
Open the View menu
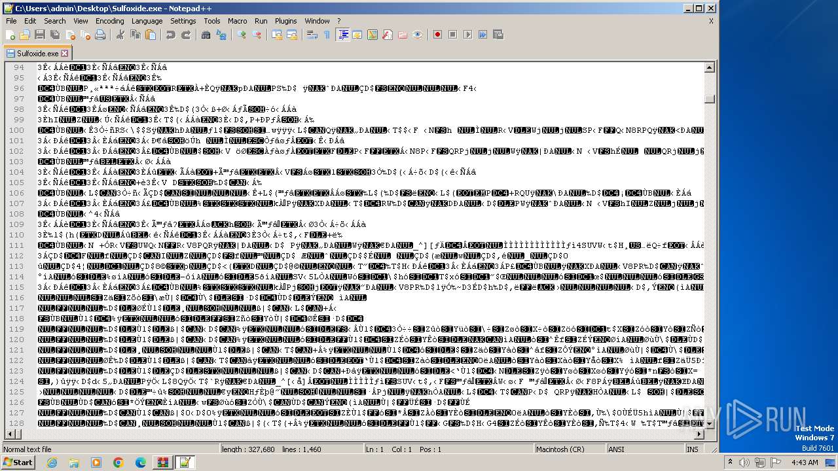[81, 21]
